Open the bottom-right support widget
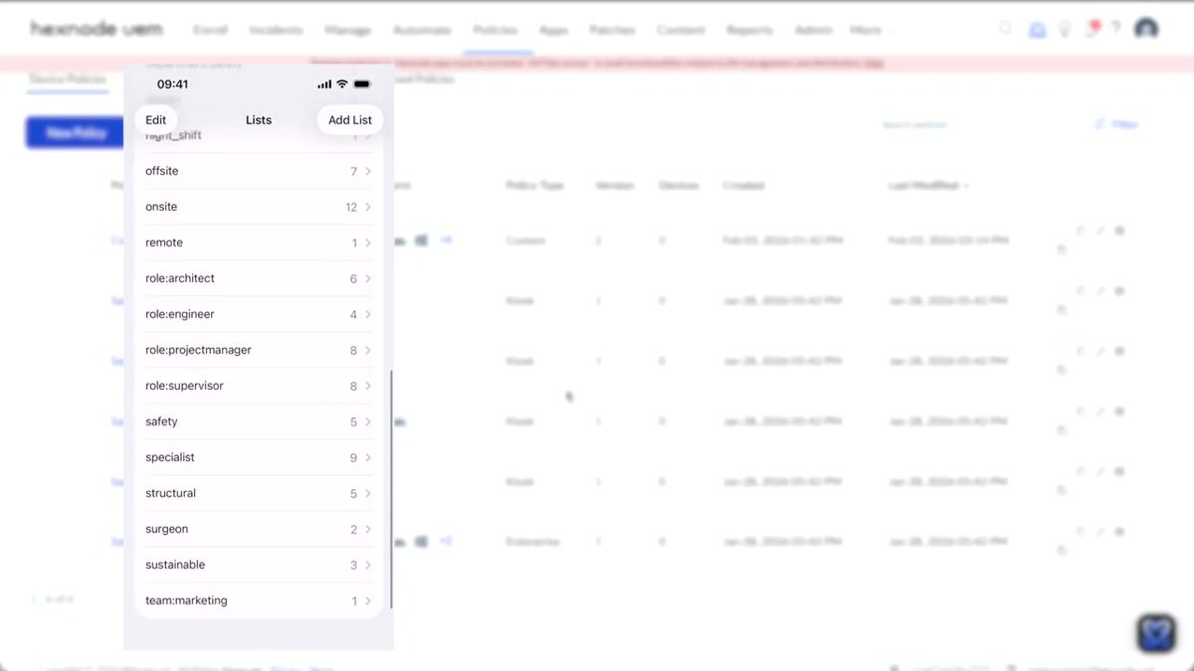 point(1155,633)
